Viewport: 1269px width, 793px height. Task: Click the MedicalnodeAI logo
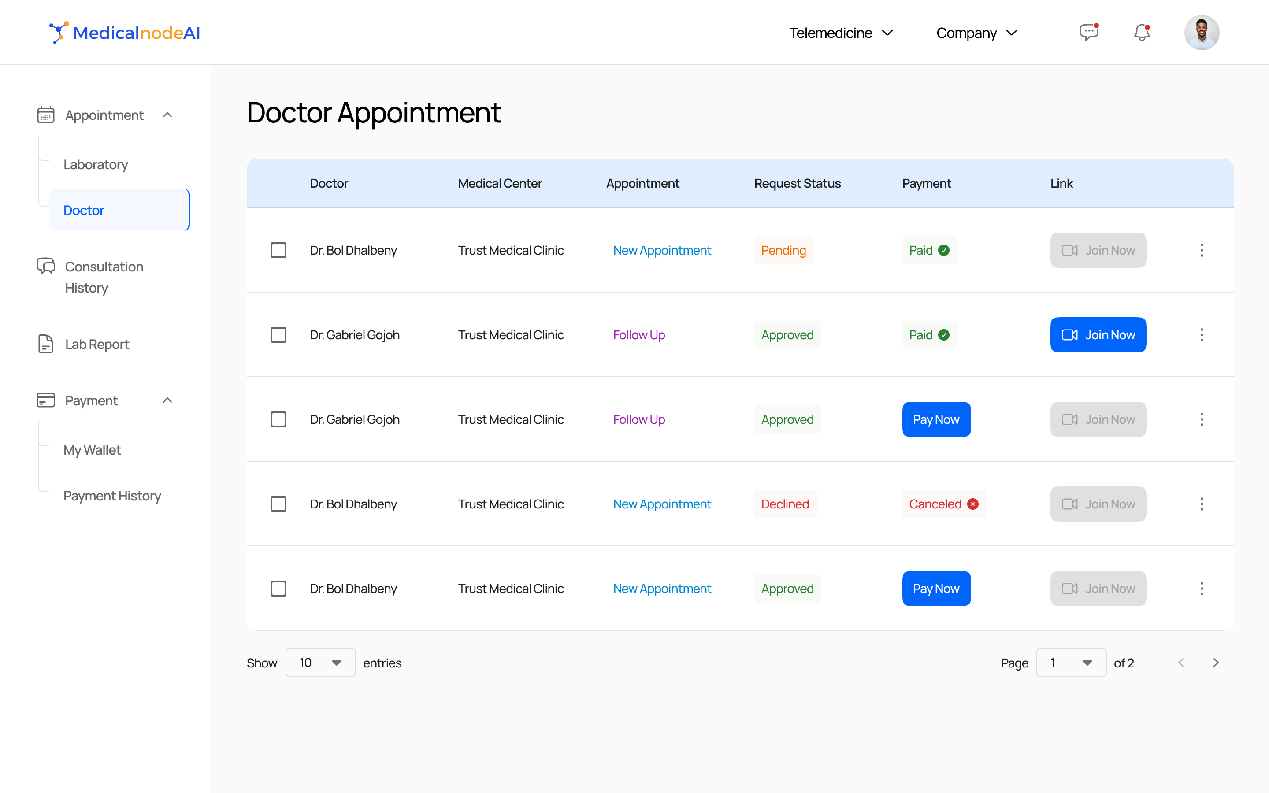coord(125,33)
